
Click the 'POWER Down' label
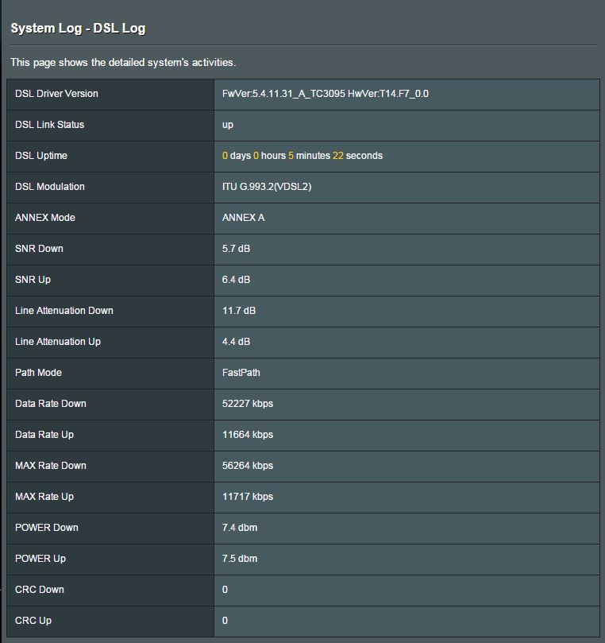tap(47, 528)
